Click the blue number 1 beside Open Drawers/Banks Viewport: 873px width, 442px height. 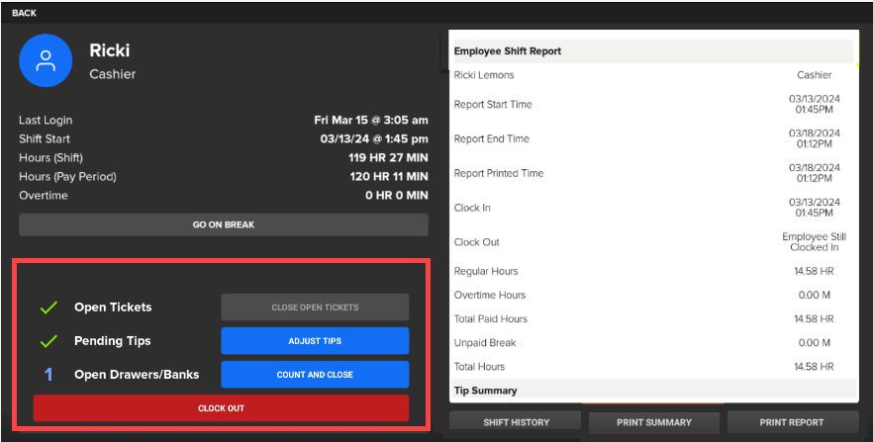click(x=48, y=375)
